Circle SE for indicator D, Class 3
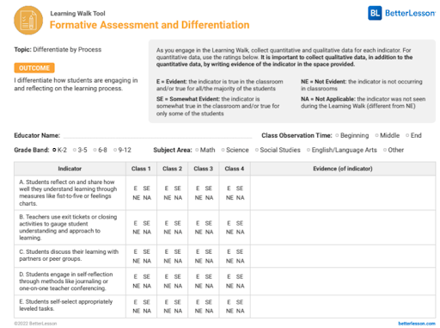 coord(209,276)
